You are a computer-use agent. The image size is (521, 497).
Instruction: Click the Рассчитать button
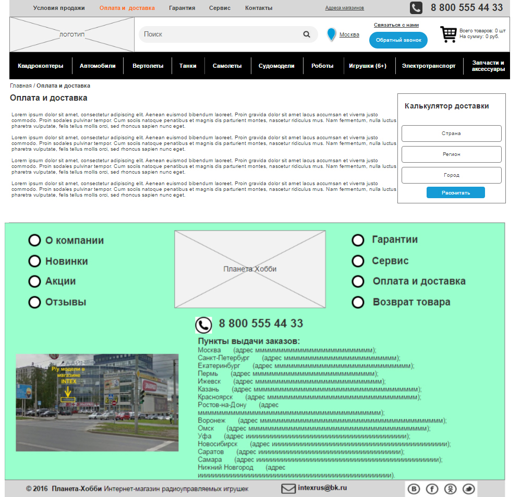tap(455, 192)
